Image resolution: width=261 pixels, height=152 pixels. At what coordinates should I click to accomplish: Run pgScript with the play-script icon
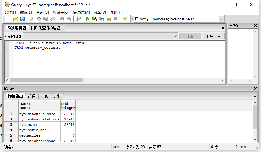coord(94,19)
